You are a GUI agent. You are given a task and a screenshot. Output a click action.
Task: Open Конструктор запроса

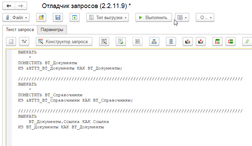point(64,41)
